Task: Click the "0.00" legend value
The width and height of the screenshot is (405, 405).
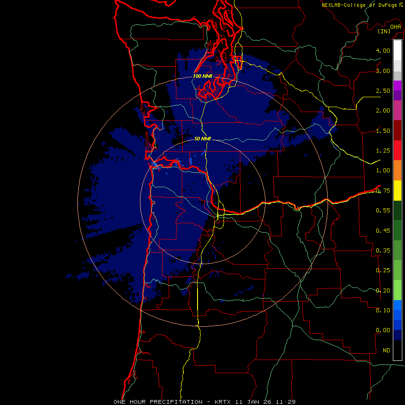Action: point(383,330)
